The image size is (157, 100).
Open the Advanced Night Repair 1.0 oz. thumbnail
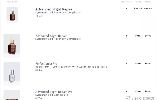[12, 15]
